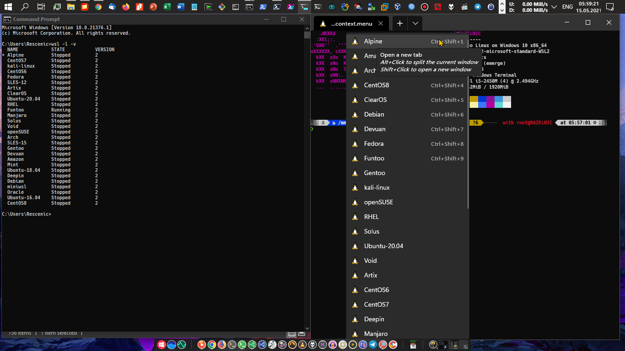625x351 pixels.
Task: Open Chrome icon in bottom dock
Action: click(x=212, y=345)
